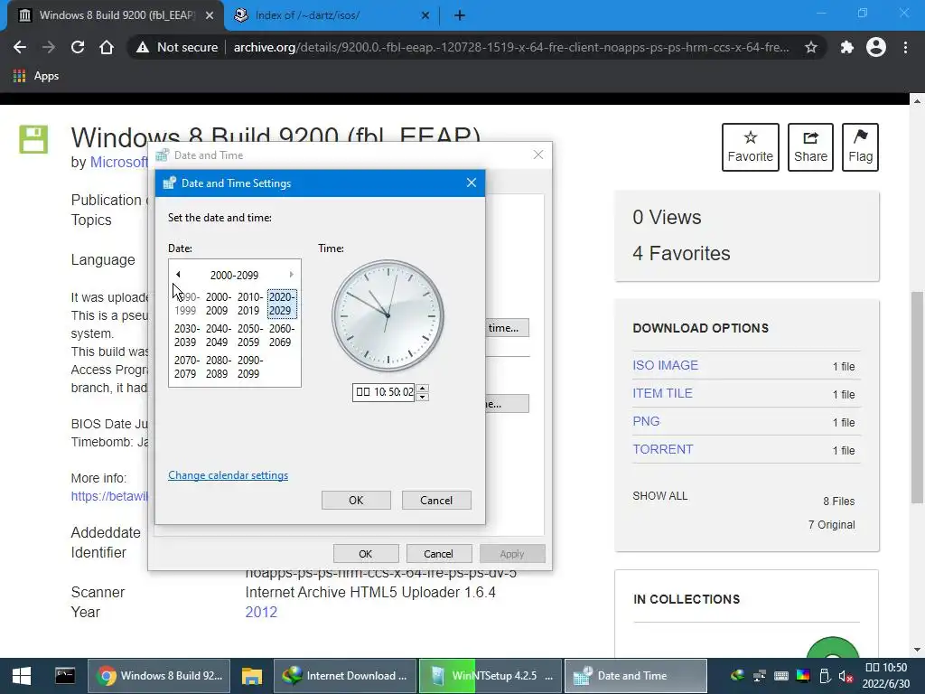Viewport: 925px width, 694px height.
Task: Open the ISO IMAGE download option
Action: (x=665, y=365)
